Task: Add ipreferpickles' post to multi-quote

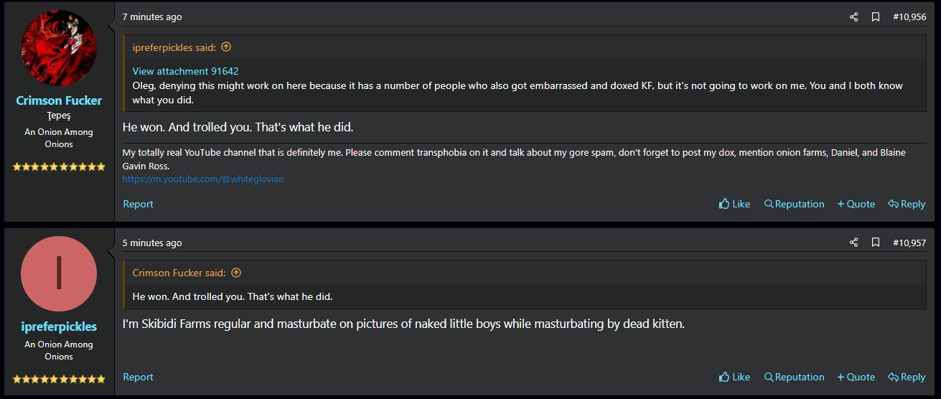Action: [x=856, y=377]
